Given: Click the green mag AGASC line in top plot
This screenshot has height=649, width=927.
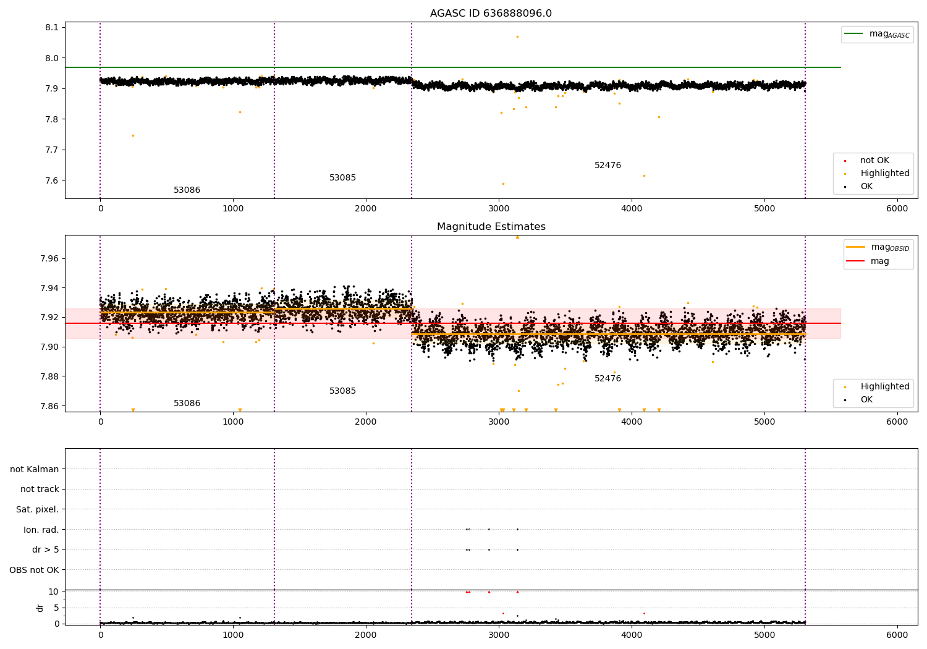Looking at the screenshot, I should 452,67.
